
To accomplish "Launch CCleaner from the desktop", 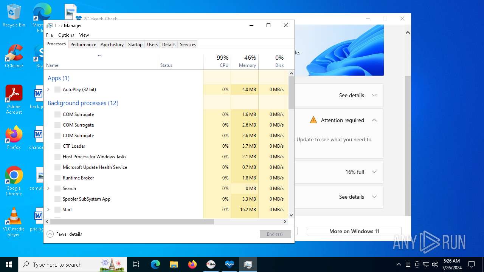I will pyautogui.click(x=14, y=57).
